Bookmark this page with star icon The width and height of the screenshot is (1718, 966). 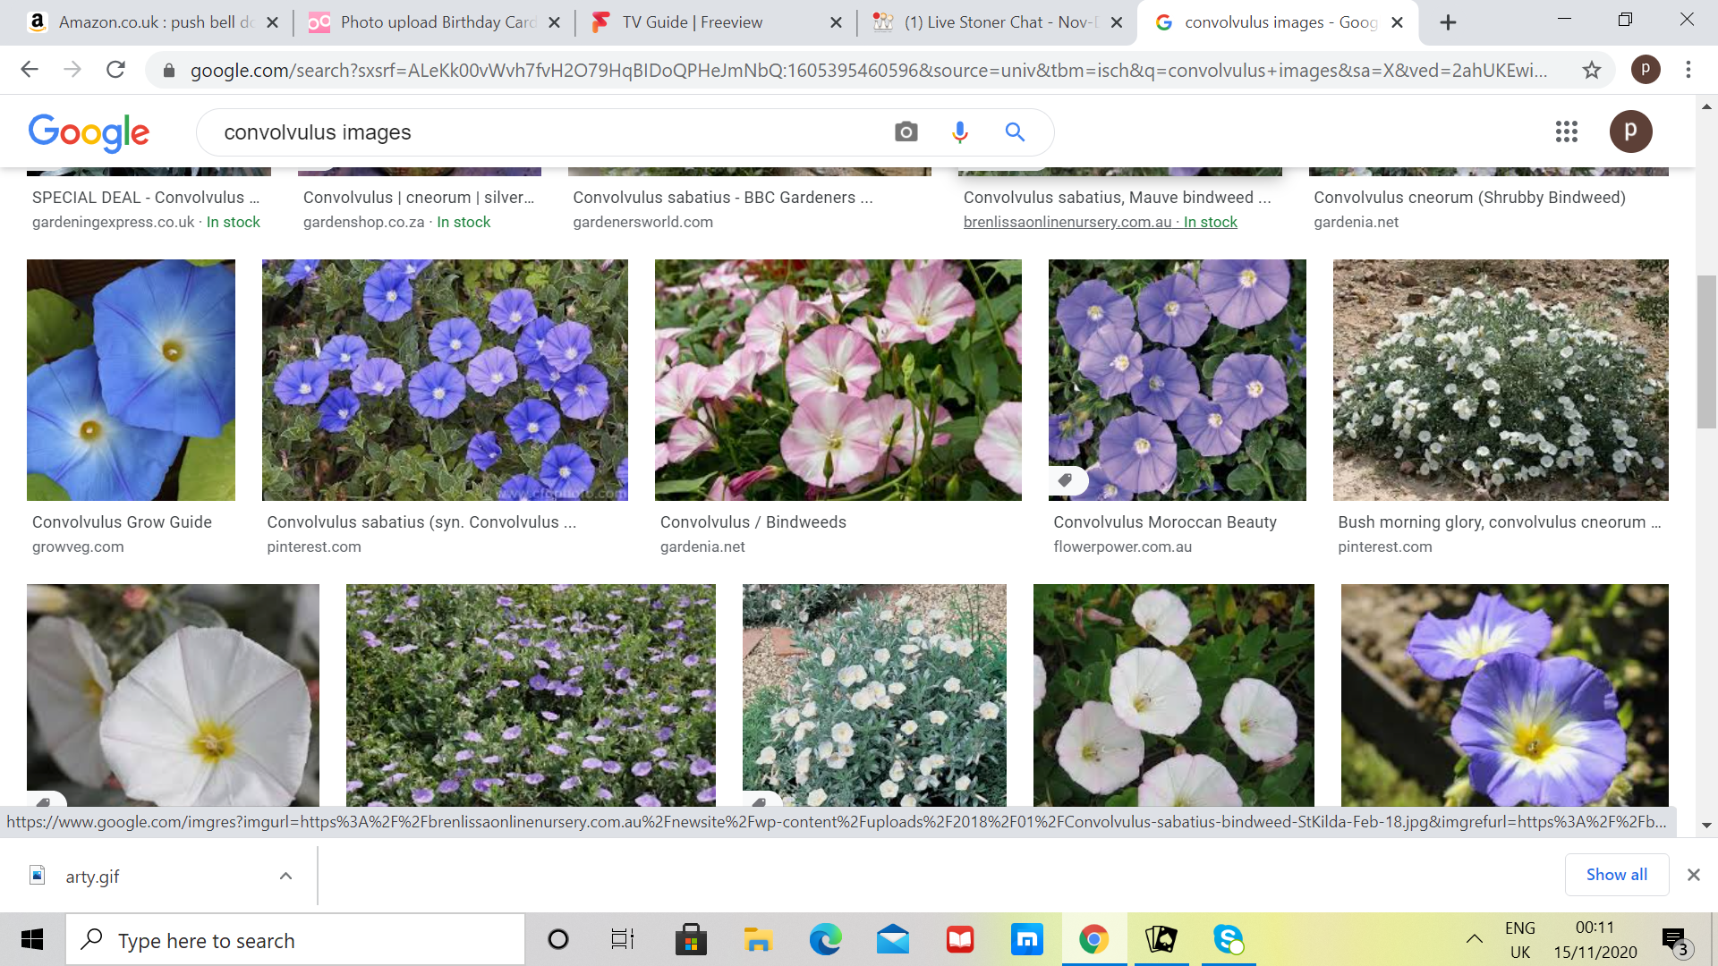coord(1591,70)
